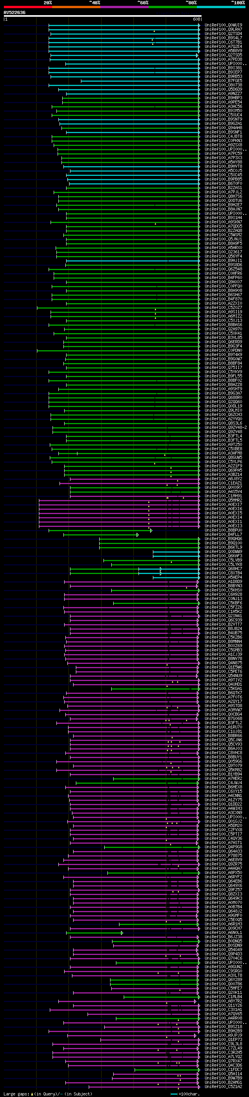Select the UniRef100_Q69PA5 entry
The height and width of the screenshot is (1097, 249).
(x=223, y=470)
